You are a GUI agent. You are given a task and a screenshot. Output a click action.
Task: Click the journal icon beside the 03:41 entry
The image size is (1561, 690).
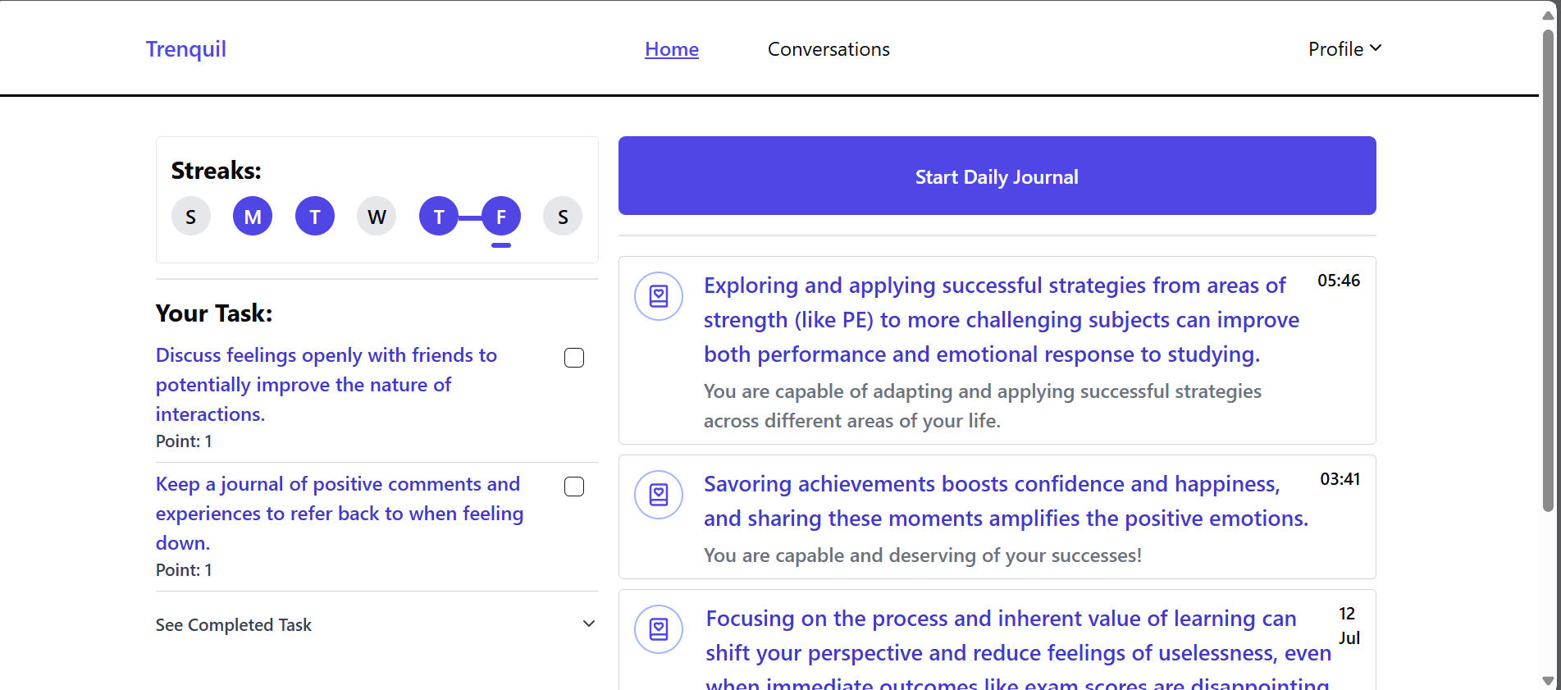coord(659,495)
